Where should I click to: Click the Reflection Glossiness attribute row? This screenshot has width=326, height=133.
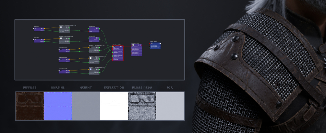pos(118,51)
